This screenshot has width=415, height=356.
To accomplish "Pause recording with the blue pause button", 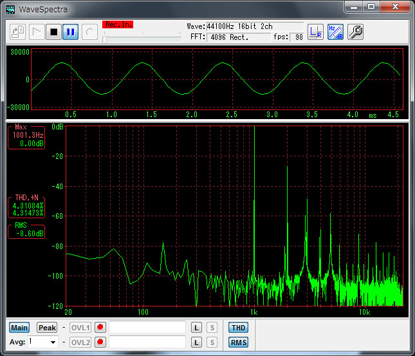I will [70, 32].
